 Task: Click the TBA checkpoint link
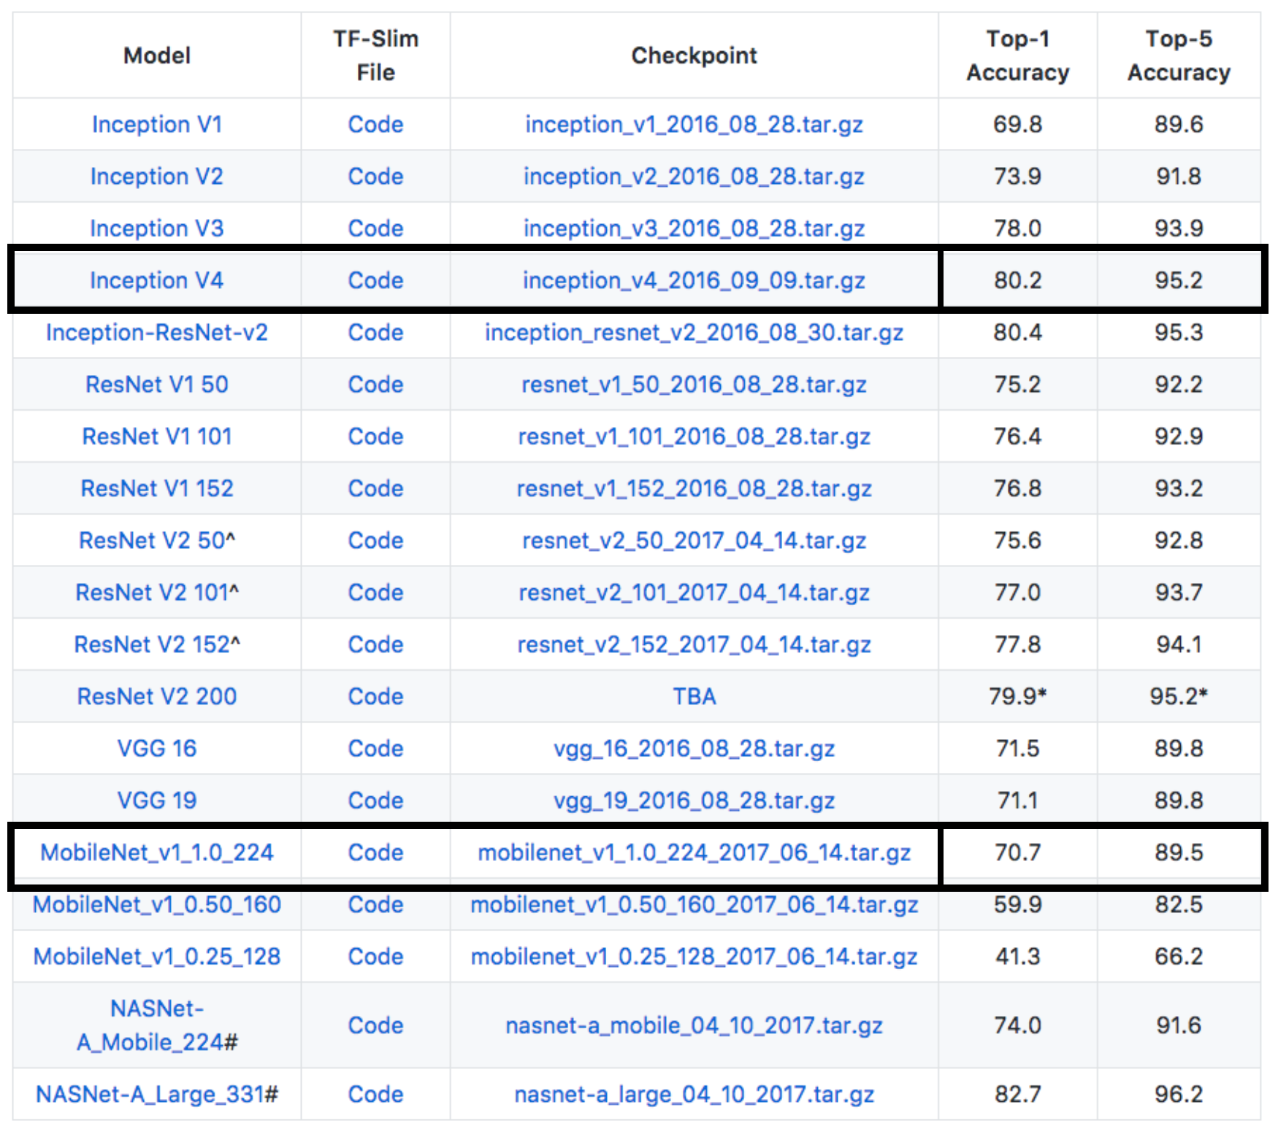(x=695, y=696)
